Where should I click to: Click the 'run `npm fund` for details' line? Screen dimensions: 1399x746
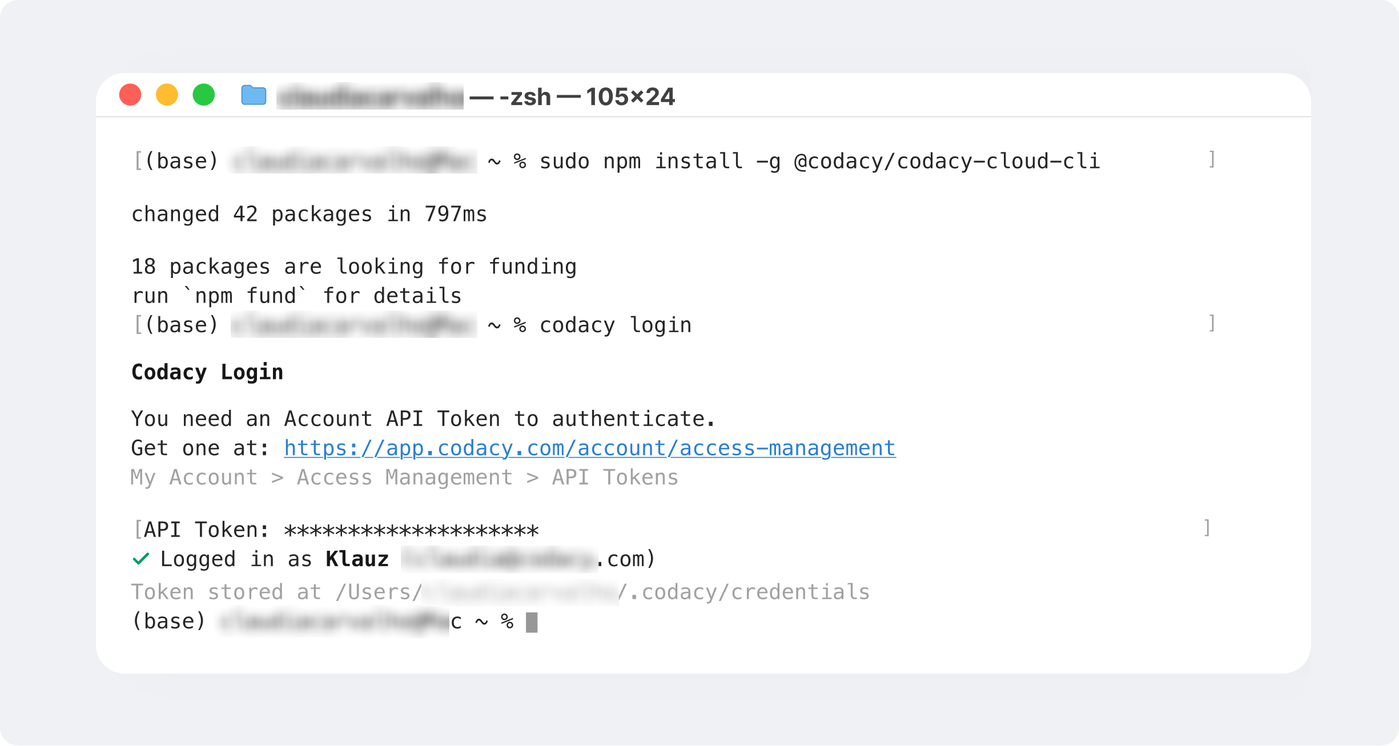(296, 296)
